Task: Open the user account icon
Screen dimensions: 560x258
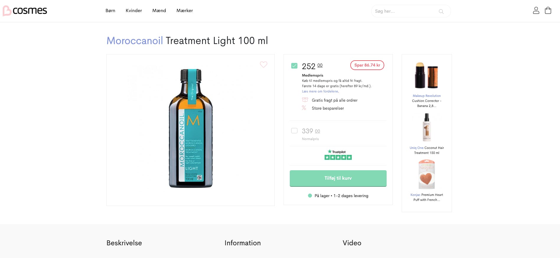Action: click(x=536, y=11)
